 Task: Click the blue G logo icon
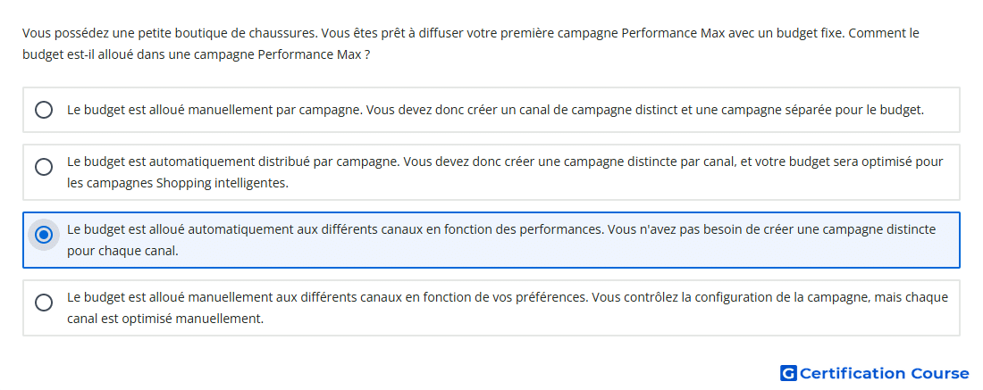click(788, 374)
